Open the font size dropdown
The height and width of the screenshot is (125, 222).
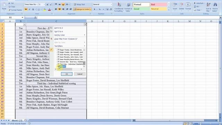pos(44,5)
